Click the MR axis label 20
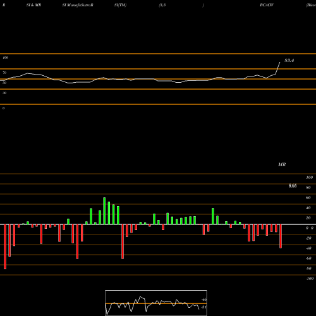Image resolution: width=316 pixels, height=316 pixels. (x=308, y=218)
